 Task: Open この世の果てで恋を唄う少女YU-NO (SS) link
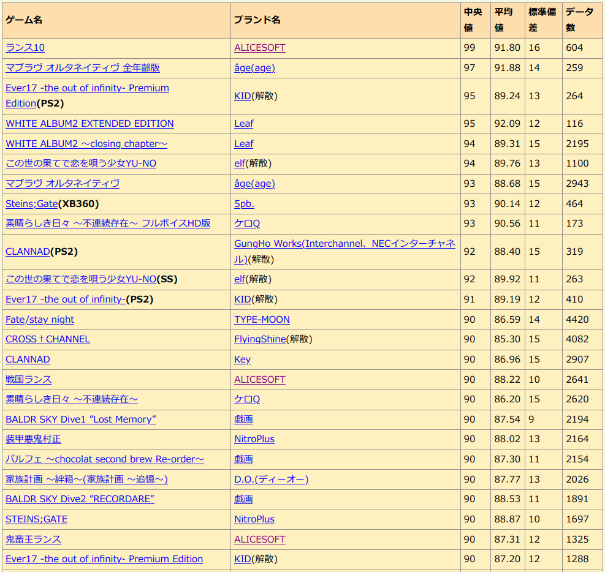click(x=81, y=279)
